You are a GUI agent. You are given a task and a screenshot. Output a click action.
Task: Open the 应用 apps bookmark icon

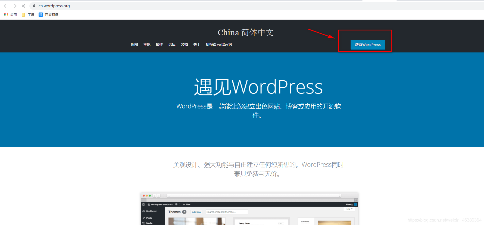[x=6, y=15]
